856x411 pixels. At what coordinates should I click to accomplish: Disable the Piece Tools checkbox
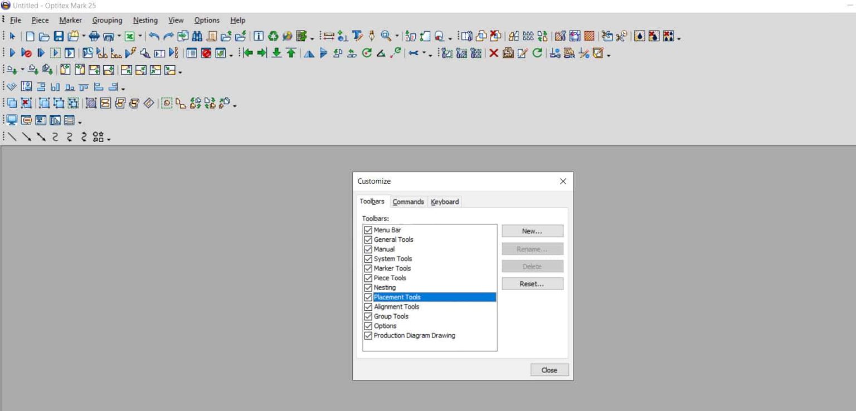368,278
